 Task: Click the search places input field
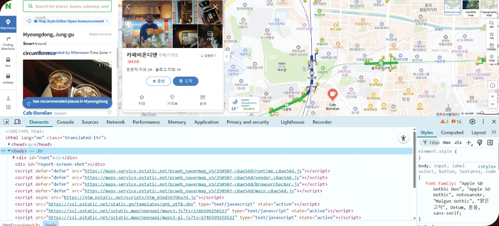[x=68, y=6]
